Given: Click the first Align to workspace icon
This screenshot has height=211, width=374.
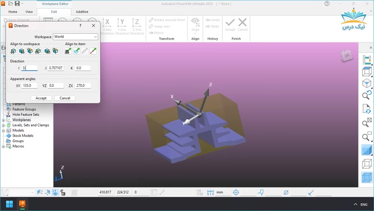Looking at the screenshot, I should click(x=13, y=51).
